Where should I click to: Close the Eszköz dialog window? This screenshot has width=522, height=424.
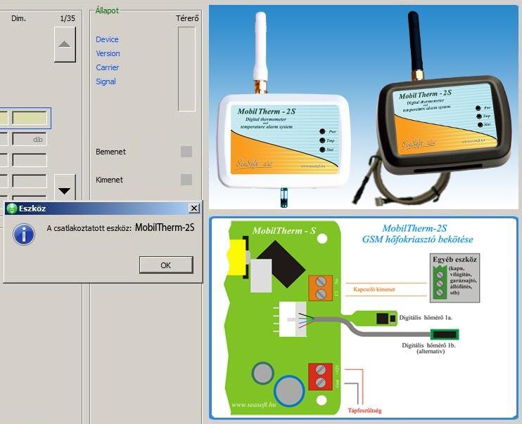[193, 208]
